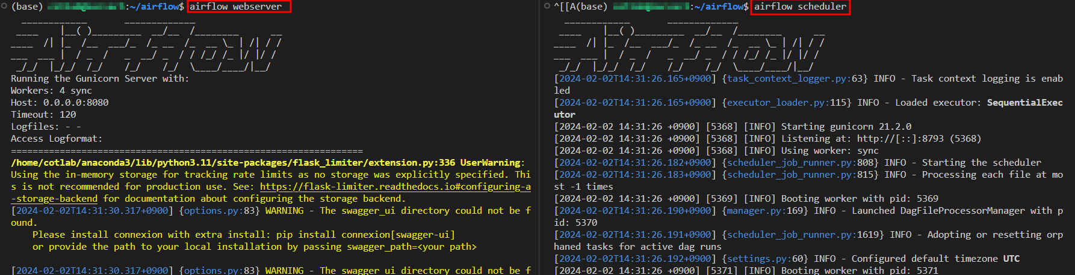
Task: Open the scheduler_job_runner.py:808 source reference
Action: 800,163
